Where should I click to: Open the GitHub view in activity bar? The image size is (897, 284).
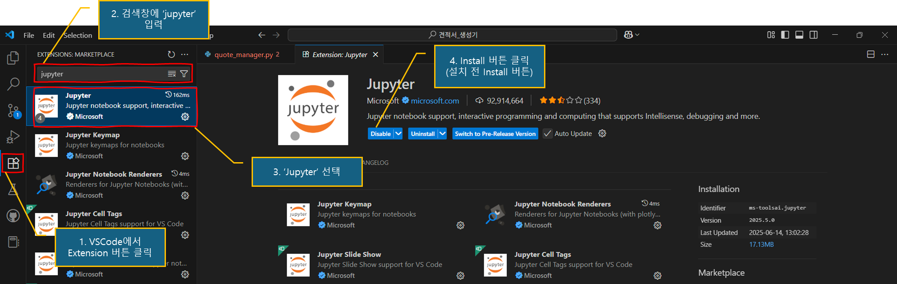point(13,216)
